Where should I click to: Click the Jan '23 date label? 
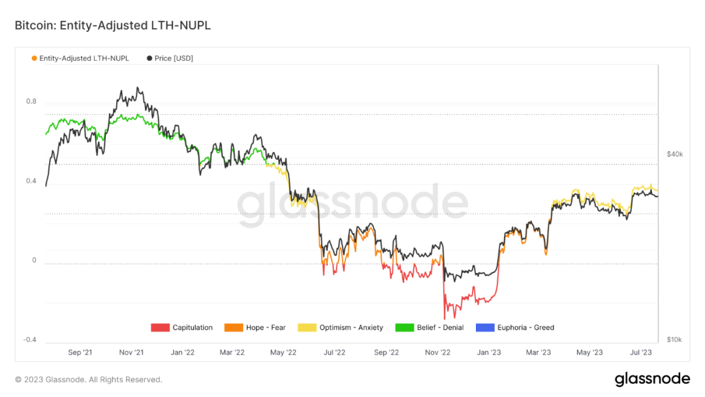click(489, 353)
